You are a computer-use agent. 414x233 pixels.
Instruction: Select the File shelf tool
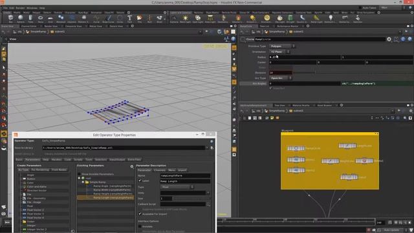pos(140,19)
